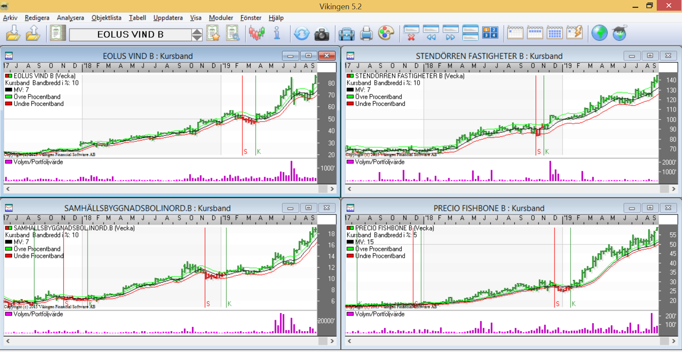Click the green Övre Procentband swatch in EOLUS legend
This screenshot has height=352, width=682.
point(9,97)
